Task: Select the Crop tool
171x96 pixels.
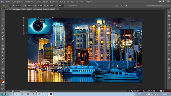Action: click(x=3, y=26)
